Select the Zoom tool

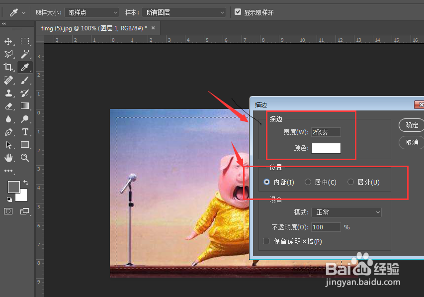tap(25, 158)
